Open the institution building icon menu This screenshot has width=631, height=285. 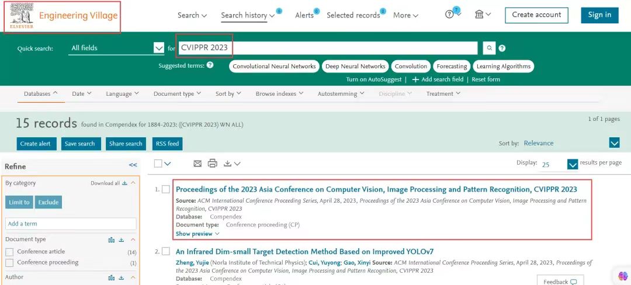point(483,15)
